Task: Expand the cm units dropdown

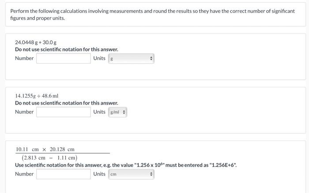Action: pos(131,174)
